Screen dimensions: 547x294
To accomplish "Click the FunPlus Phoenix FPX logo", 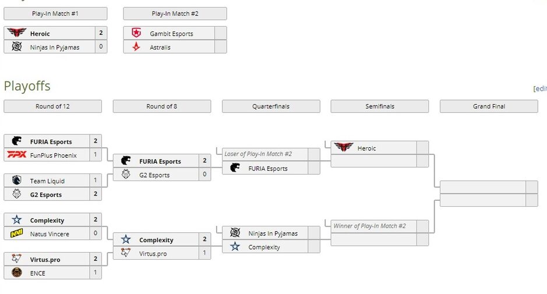I will point(17,155).
